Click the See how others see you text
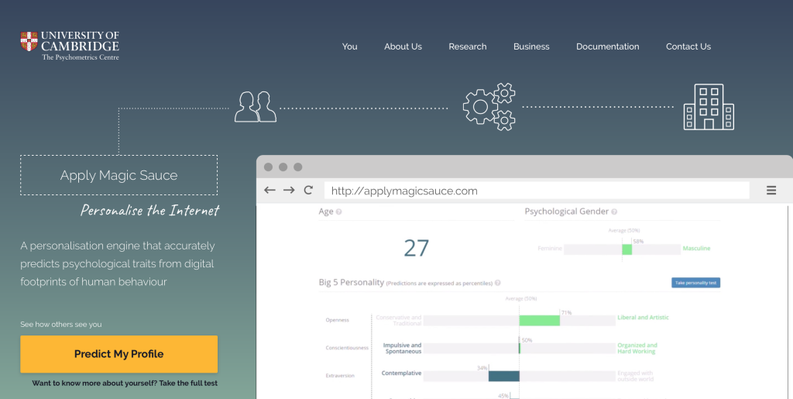The image size is (793, 399). (x=60, y=324)
